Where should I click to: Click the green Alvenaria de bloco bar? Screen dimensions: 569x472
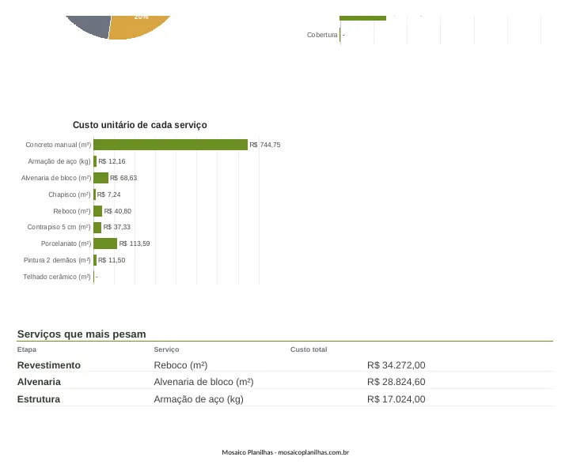(101, 178)
